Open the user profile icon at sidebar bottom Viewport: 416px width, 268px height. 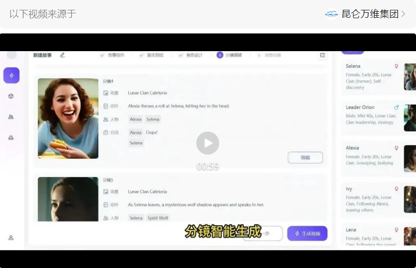(11, 238)
